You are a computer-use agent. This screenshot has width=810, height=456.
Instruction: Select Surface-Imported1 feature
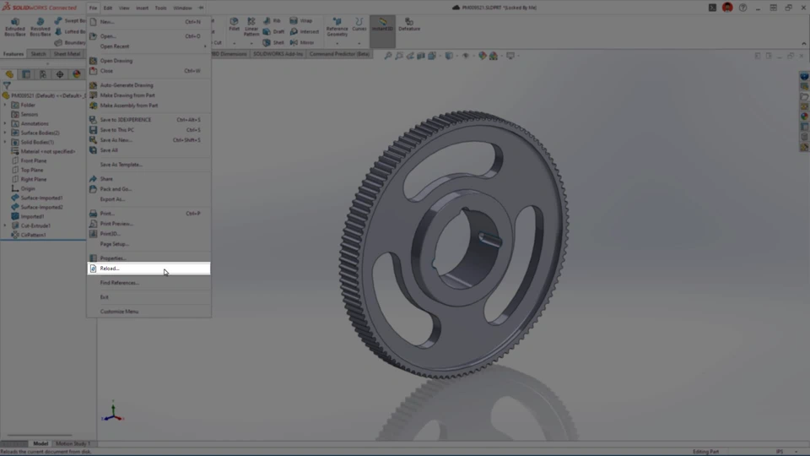coord(41,198)
